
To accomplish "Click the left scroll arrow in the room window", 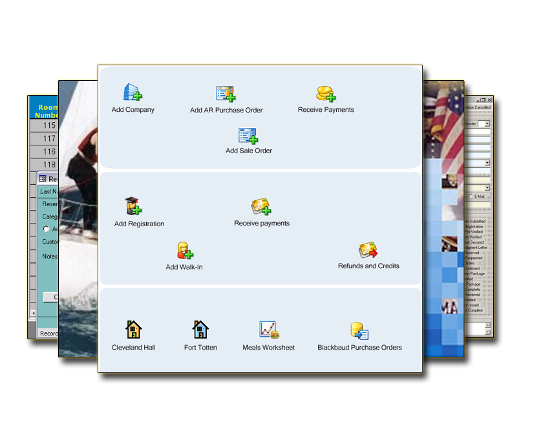I will click(33, 313).
